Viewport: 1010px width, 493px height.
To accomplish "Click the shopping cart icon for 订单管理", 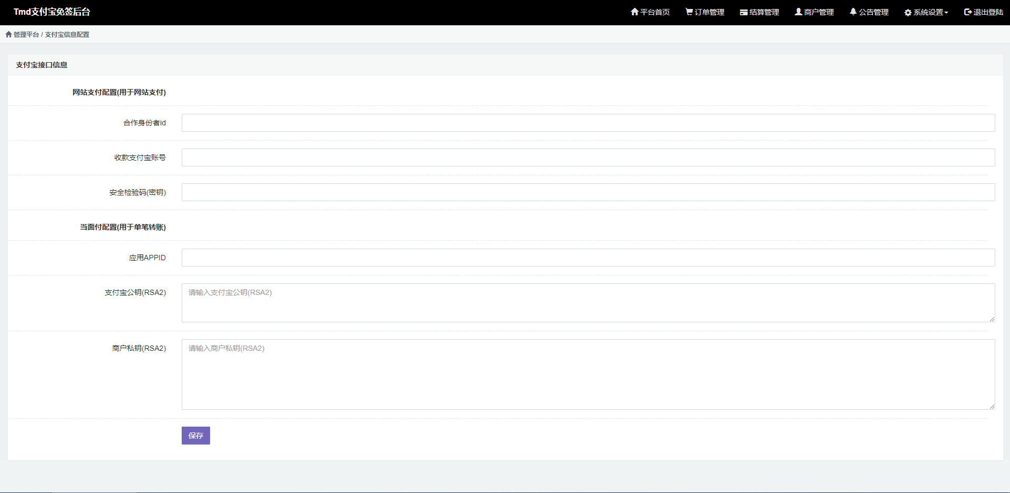I will (689, 12).
